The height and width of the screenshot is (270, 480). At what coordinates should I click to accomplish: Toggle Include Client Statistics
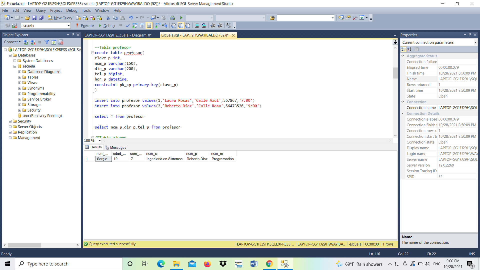coord(165,25)
